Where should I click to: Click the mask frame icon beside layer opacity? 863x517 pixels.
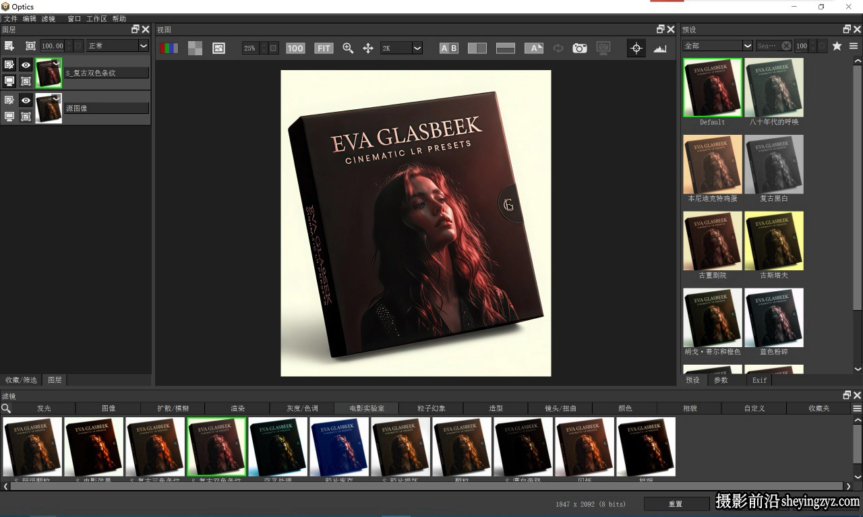[x=30, y=46]
